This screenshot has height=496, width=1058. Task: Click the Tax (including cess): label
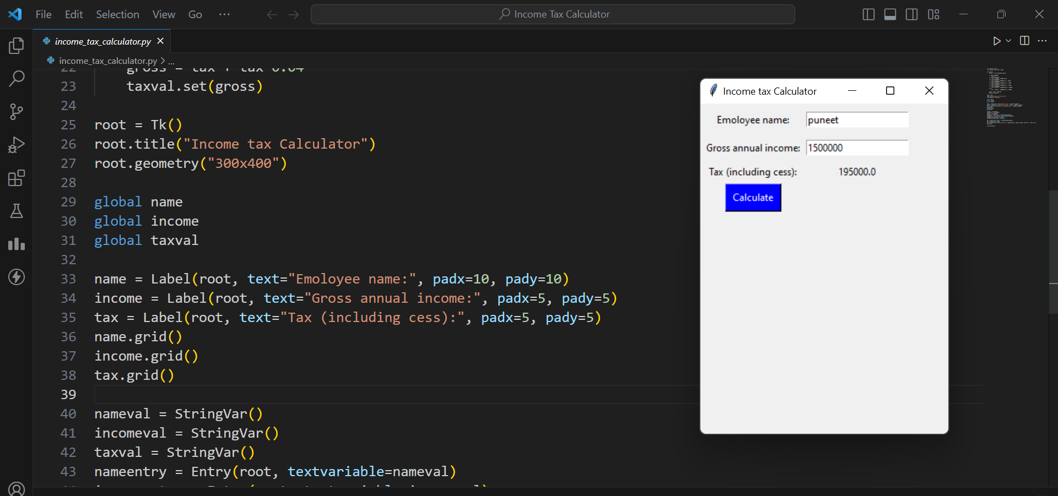[x=753, y=172]
